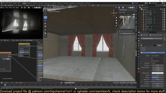Play the animation in the timeline
This screenshot has width=166, height=93.
70,83
